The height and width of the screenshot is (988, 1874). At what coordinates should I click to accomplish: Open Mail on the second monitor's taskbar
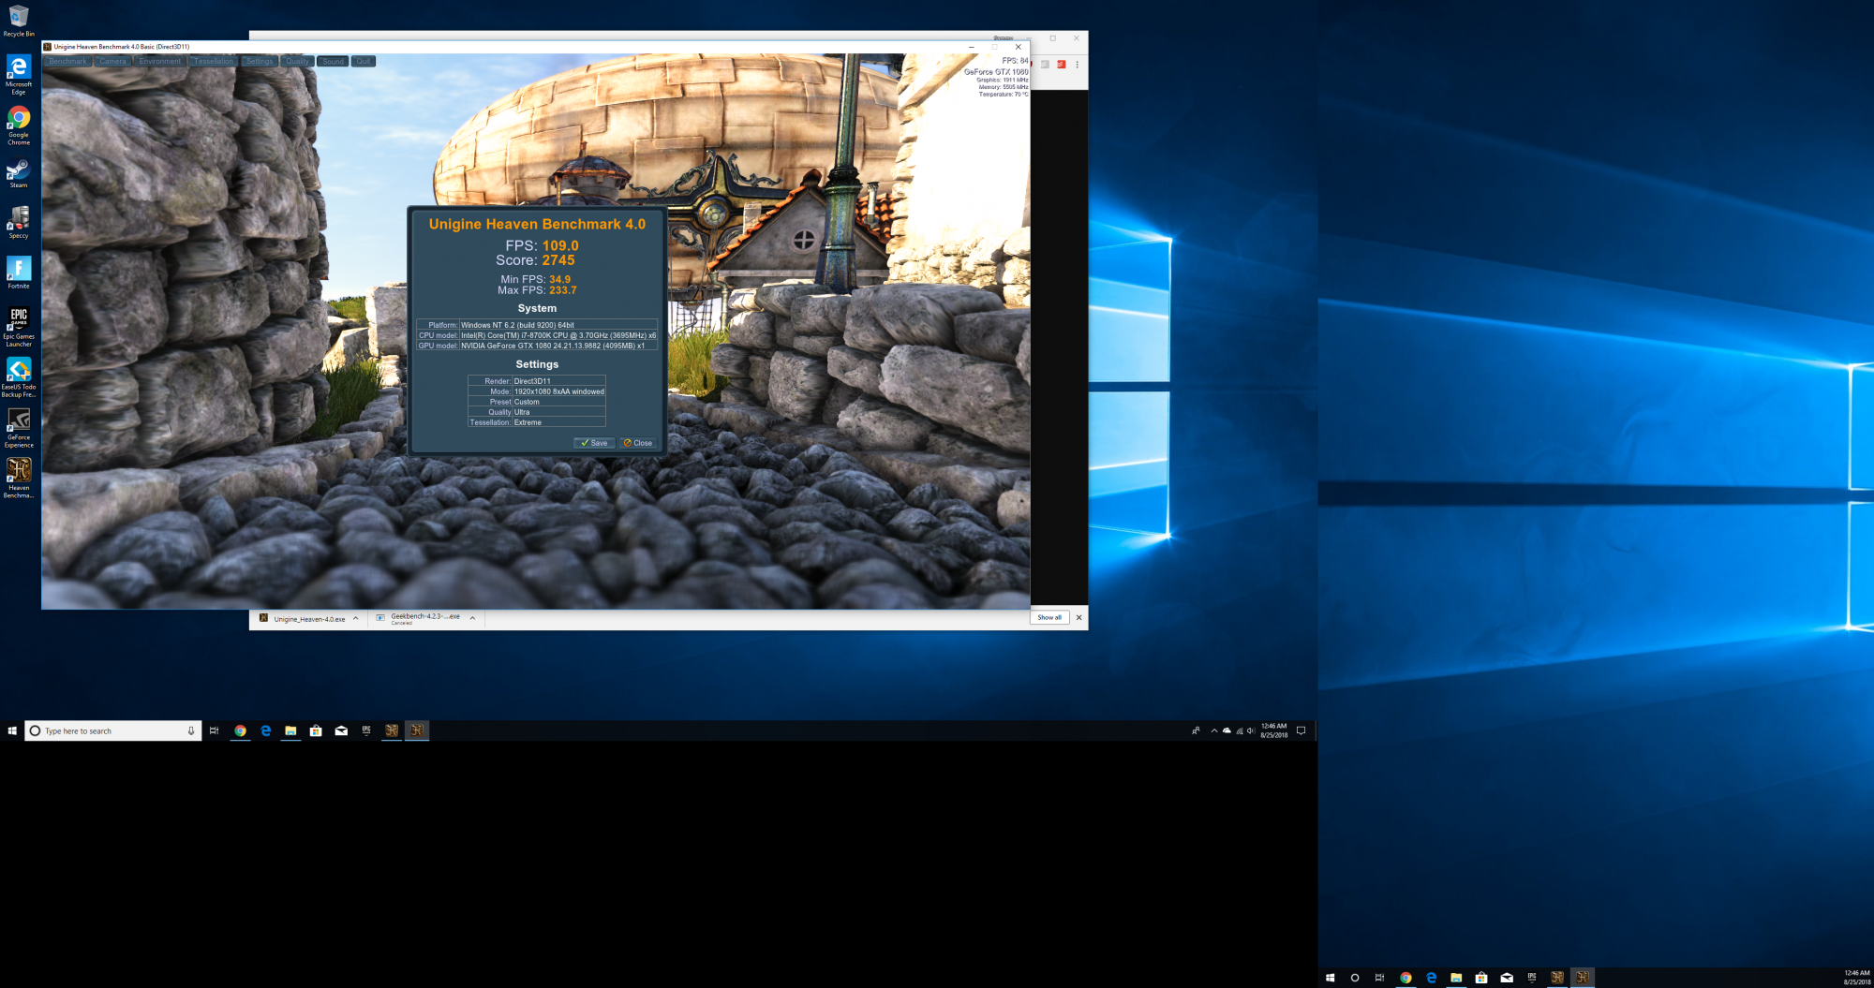point(1507,978)
